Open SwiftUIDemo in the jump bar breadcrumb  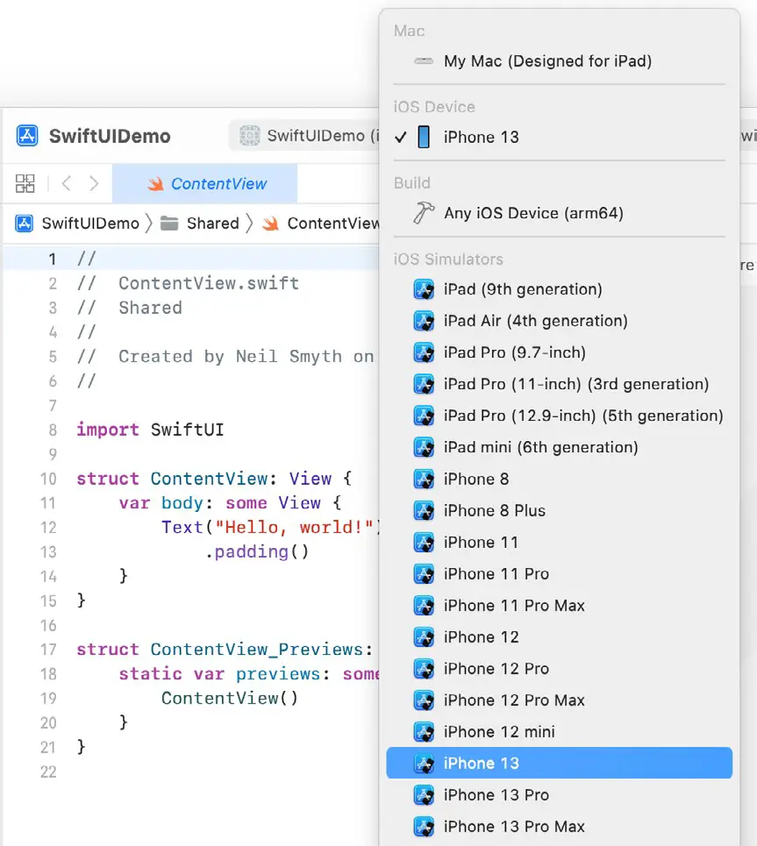(90, 223)
